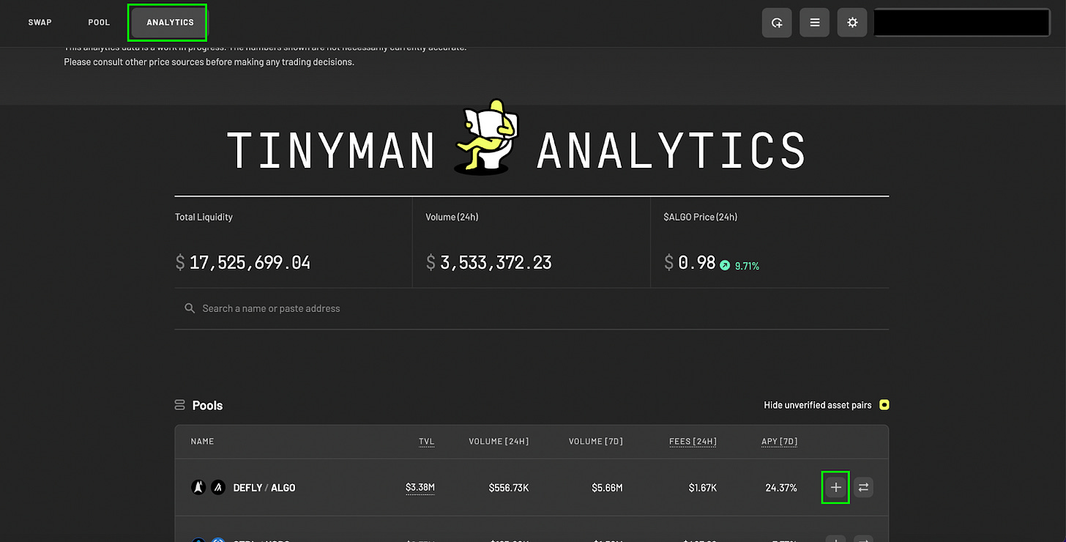Click the $556.73K 24h volume value
1066x542 pixels.
(509, 488)
